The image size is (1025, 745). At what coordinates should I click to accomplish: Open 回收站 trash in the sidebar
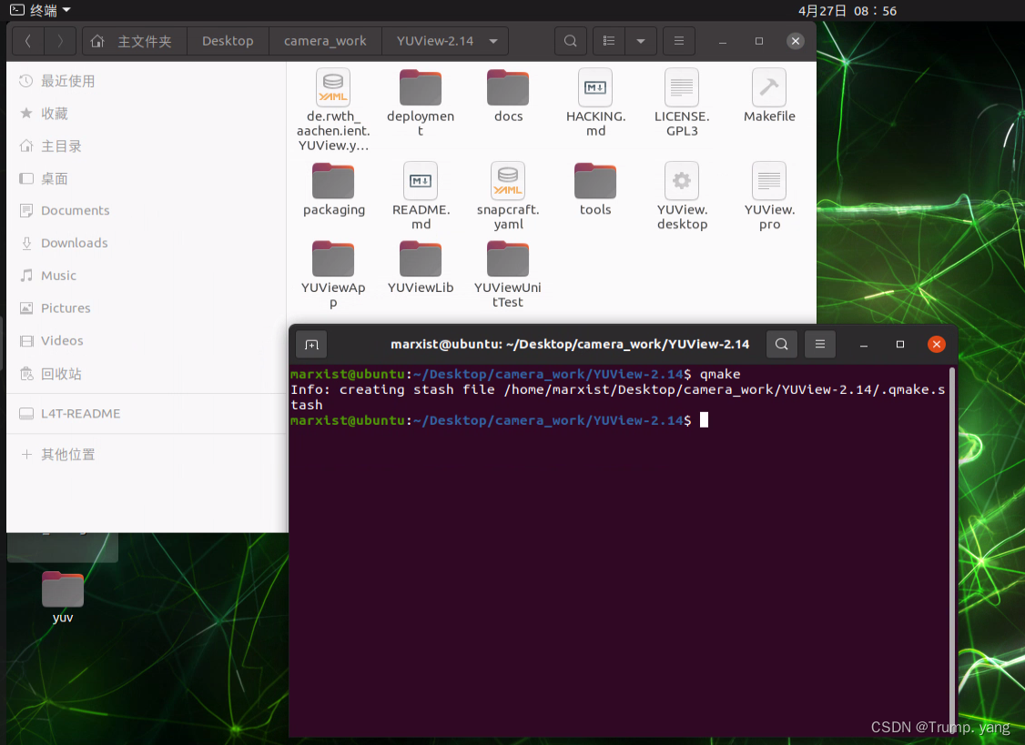147,374
